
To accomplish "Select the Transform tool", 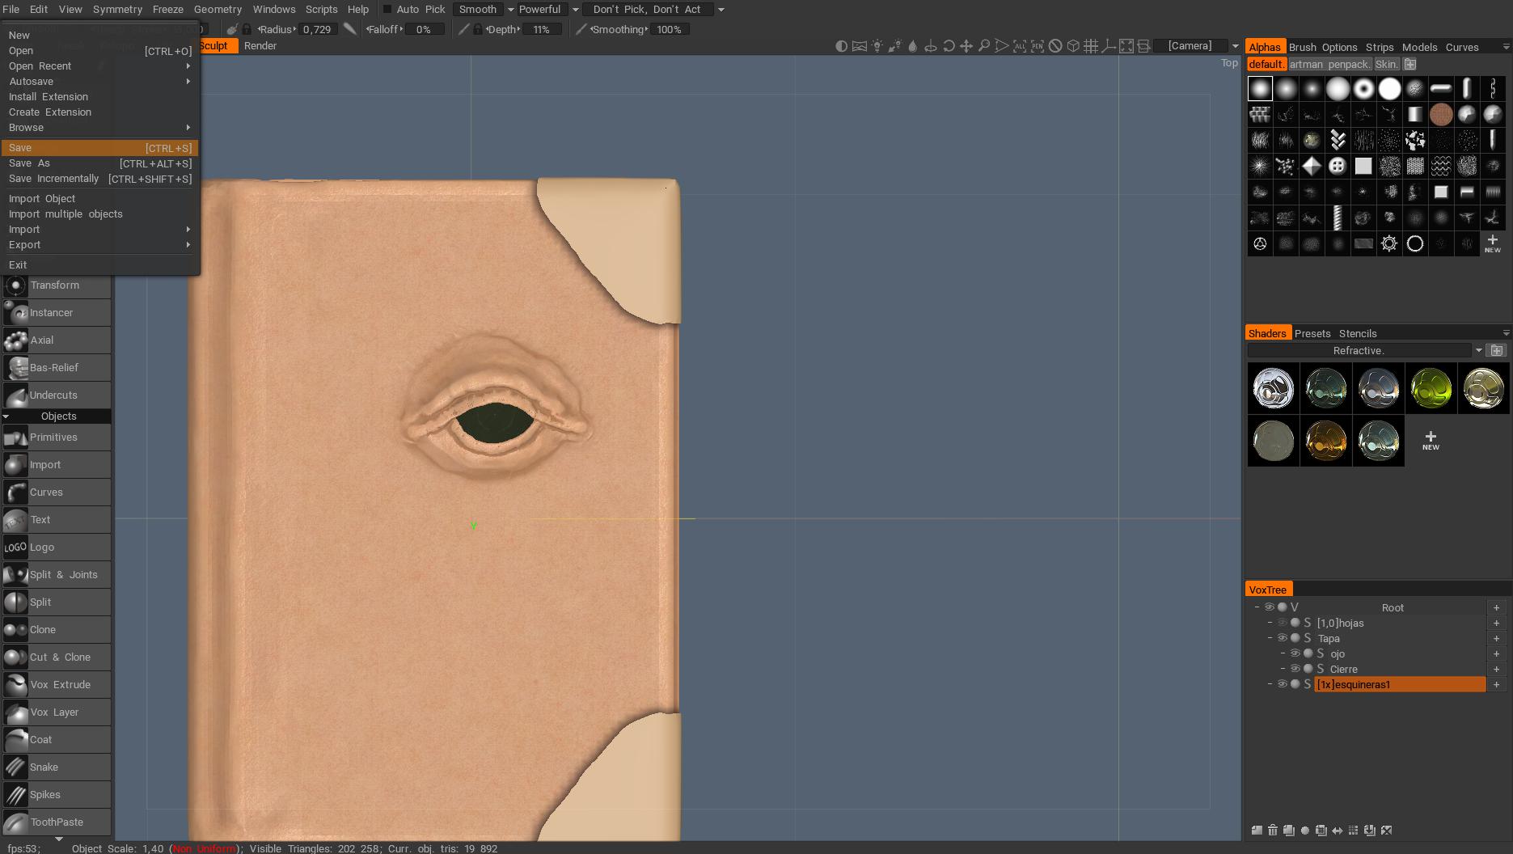I will coord(56,285).
